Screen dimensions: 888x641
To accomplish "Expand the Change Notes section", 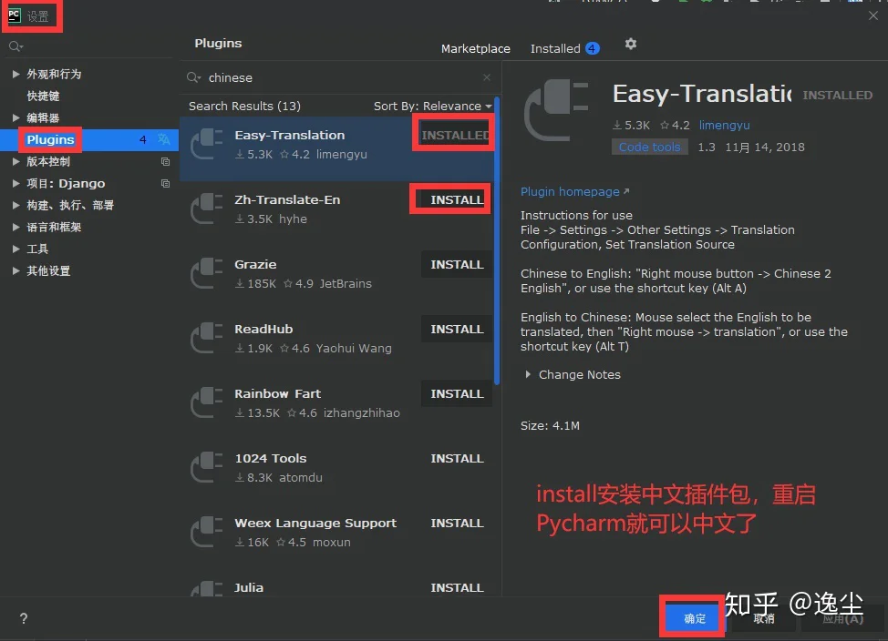I will (528, 374).
